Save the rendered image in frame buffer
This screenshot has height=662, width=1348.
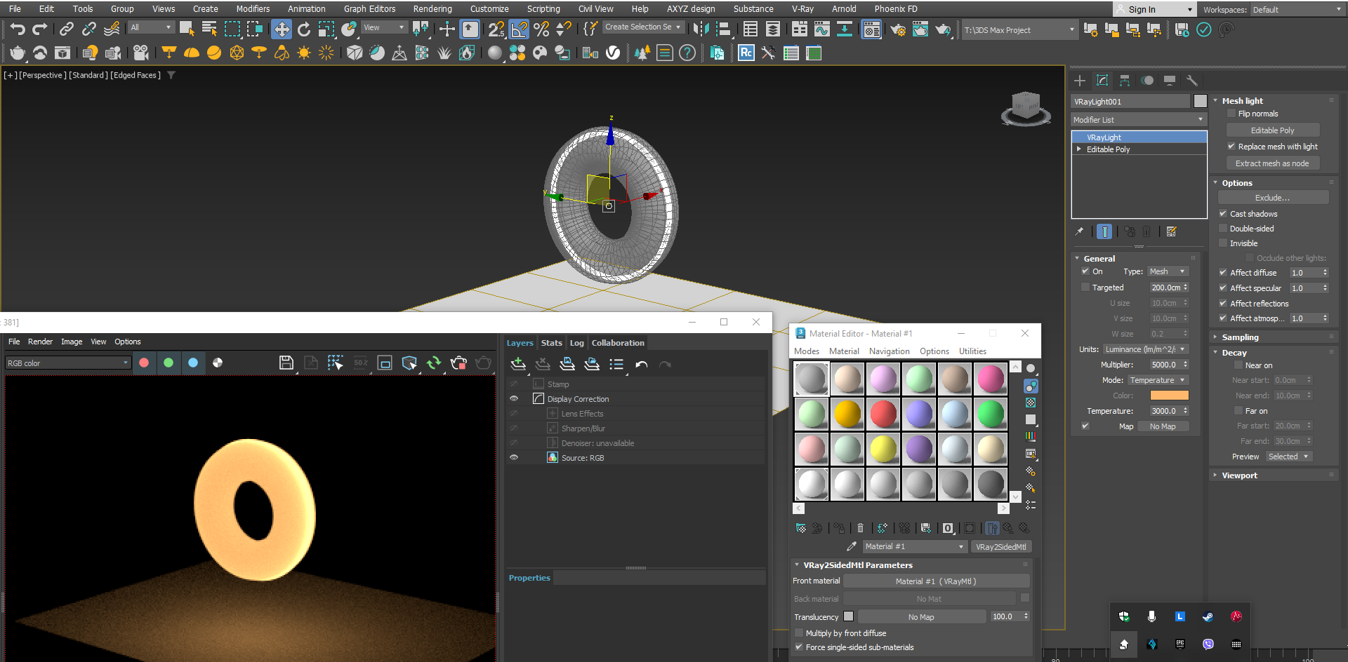point(286,363)
